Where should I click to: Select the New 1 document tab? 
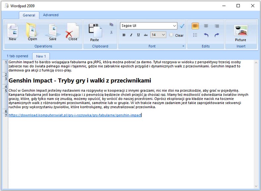tap(41, 56)
